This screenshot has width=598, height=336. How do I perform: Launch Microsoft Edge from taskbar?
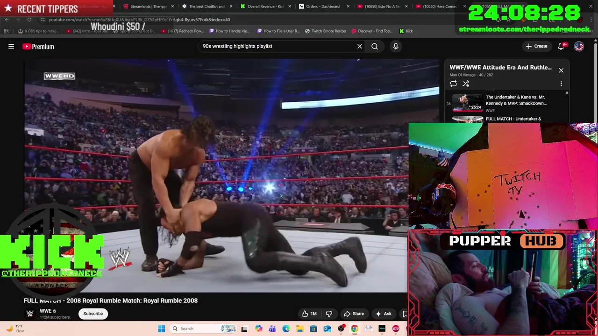click(x=286, y=329)
